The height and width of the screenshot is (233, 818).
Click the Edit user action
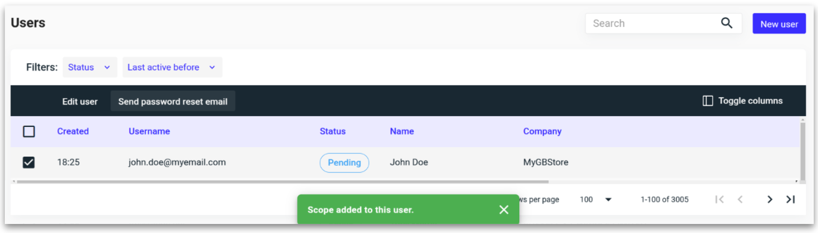pyautogui.click(x=80, y=101)
